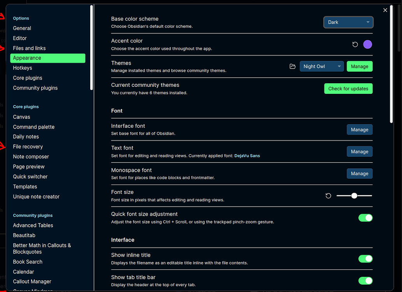Toggle Show tab title bar

click(365, 281)
